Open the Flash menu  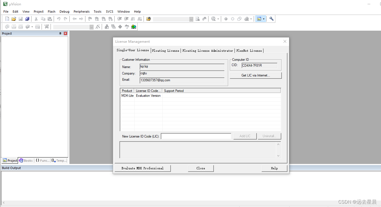51,12
